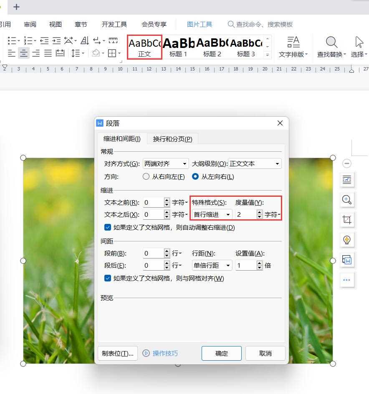Click the zoom out minus icon beside image
369x394 pixels.
pos(346,163)
